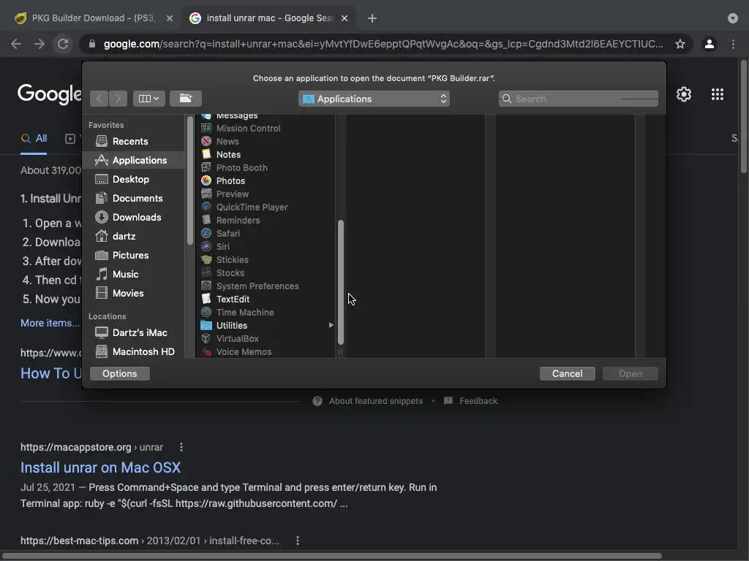Select Photos application
Image resolution: width=749 pixels, height=561 pixels.
point(266,181)
